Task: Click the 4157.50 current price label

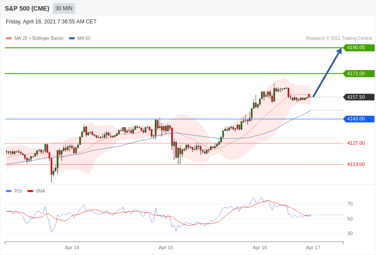Action: pos(359,97)
